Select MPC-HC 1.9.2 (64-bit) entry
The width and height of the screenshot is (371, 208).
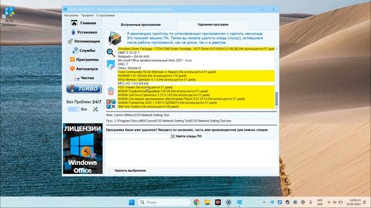(x=196, y=83)
